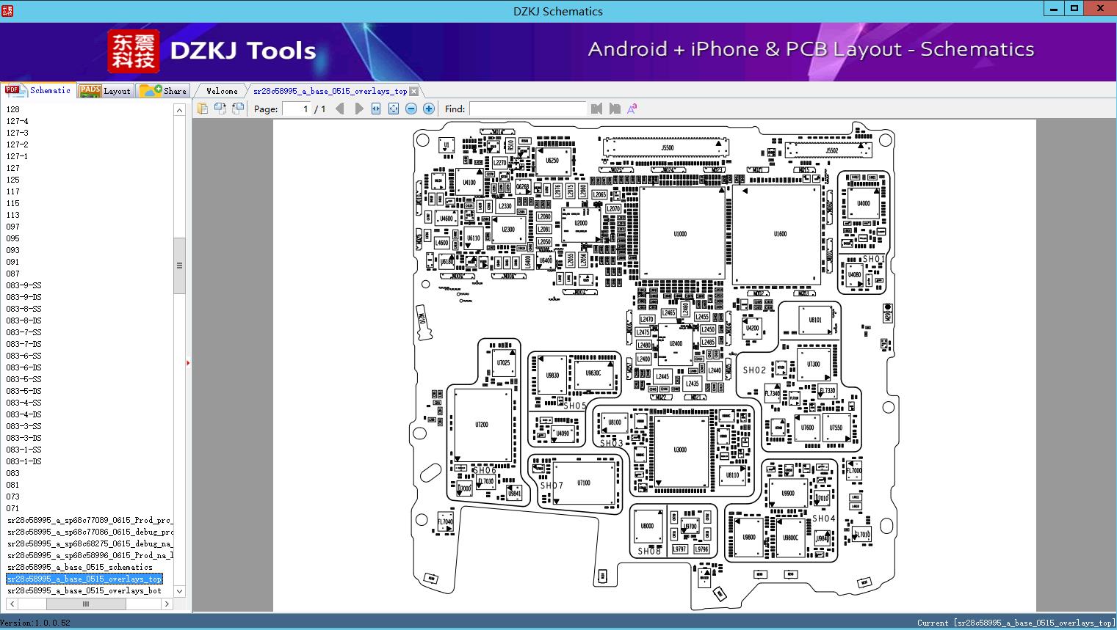Switch to the Layout tab

(x=105, y=91)
